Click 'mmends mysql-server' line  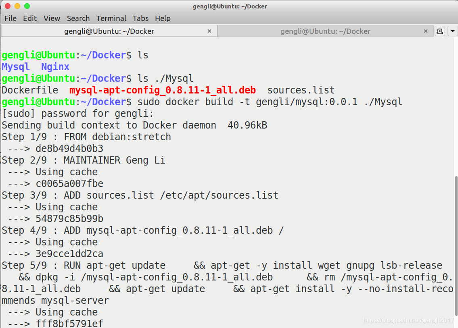(x=55, y=300)
